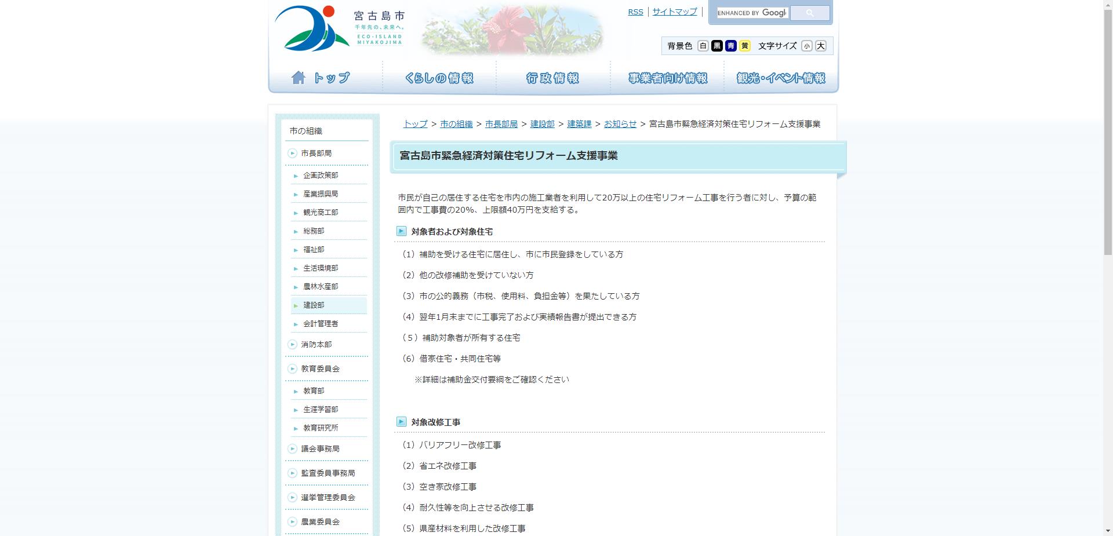This screenshot has width=1113, height=536.
Task: Click the arrow icon next to 建設部 in sidebar
Action: click(x=296, y=305)
